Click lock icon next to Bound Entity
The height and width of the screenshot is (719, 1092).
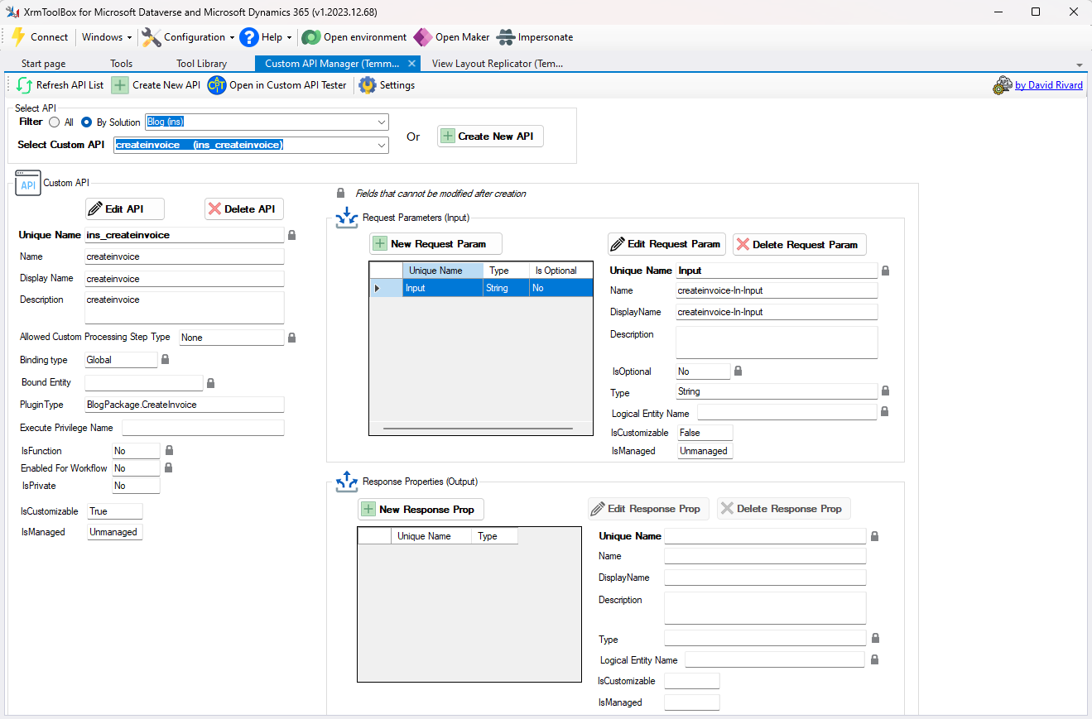210,382
